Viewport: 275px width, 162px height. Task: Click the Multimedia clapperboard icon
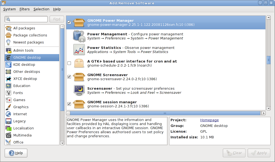8,135
